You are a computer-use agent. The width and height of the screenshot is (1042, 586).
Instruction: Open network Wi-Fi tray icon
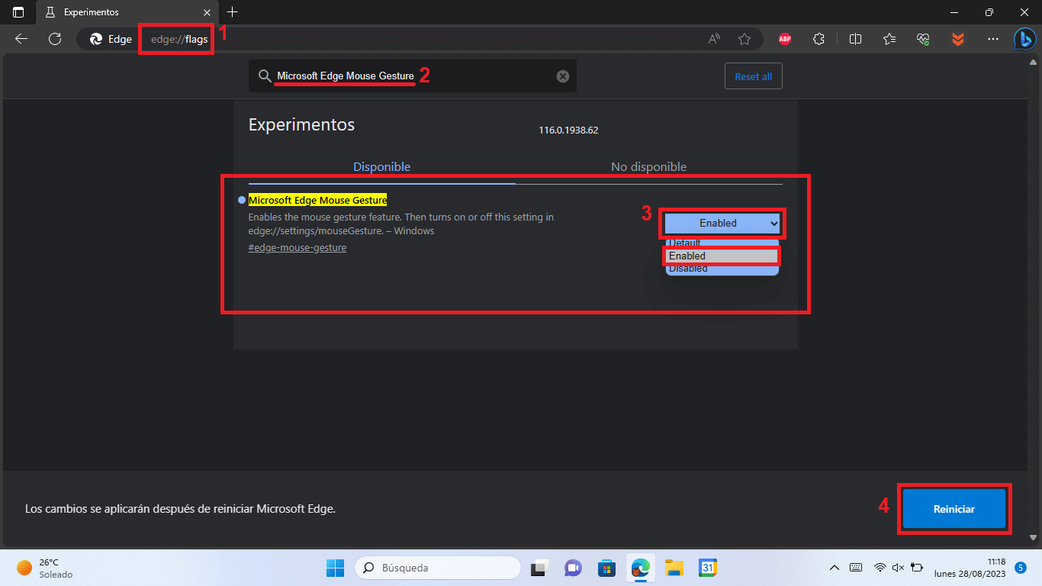[x=880, y=568]
